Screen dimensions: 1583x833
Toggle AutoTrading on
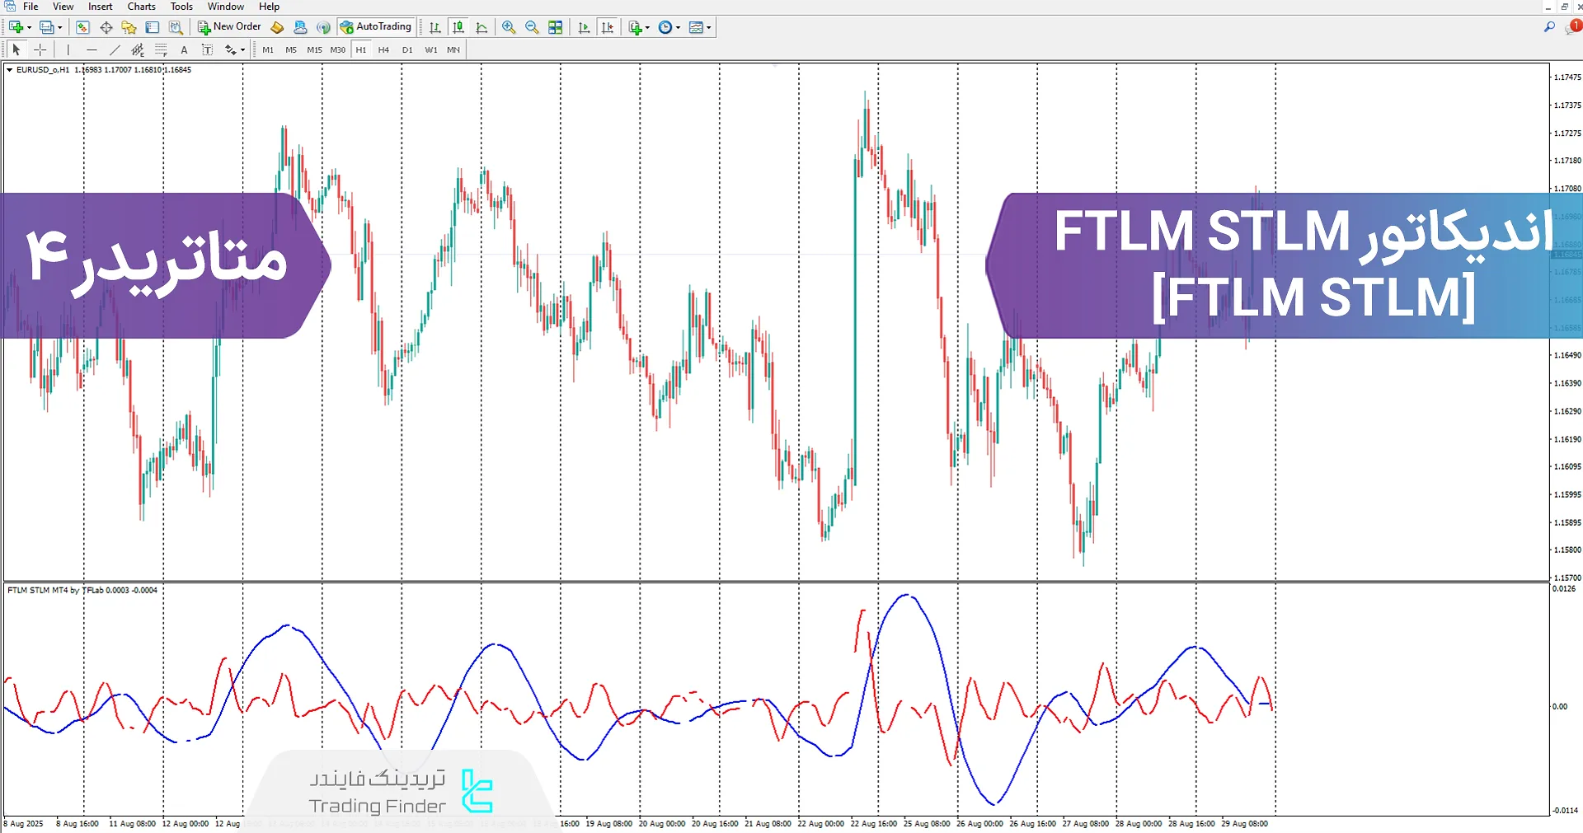(377, 26)
